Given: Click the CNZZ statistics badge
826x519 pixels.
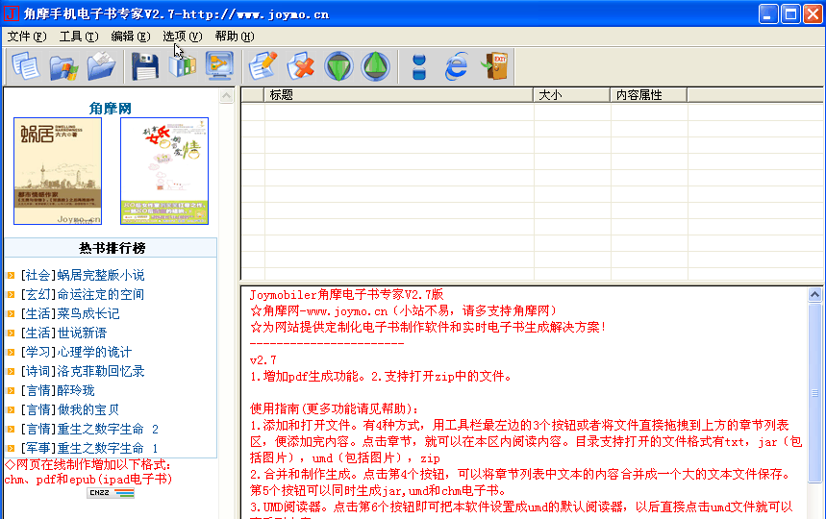Looking at the screenshot, I should 111,493.
